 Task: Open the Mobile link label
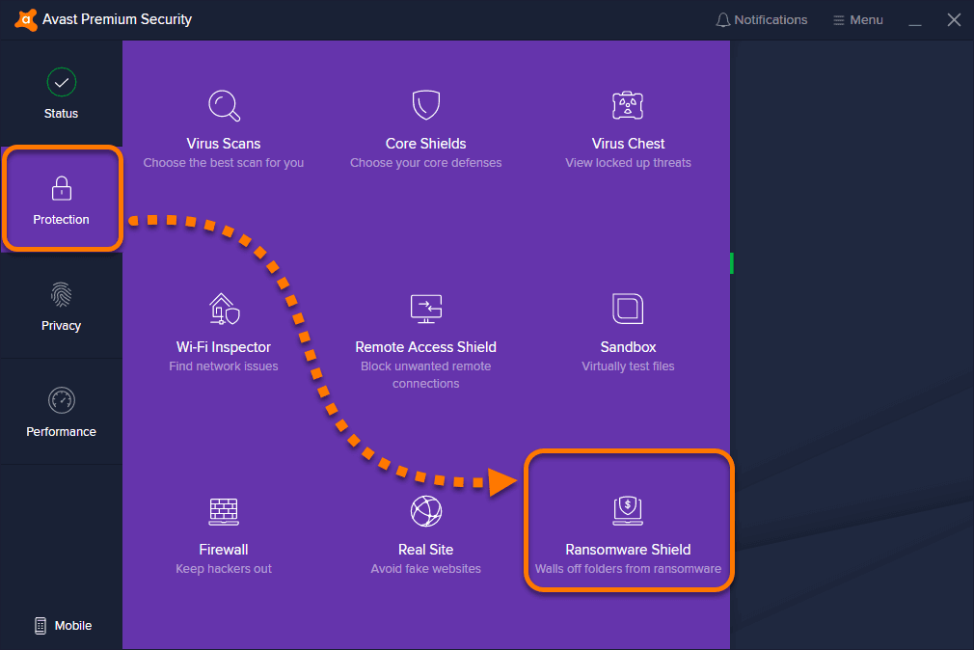(73, 626)
